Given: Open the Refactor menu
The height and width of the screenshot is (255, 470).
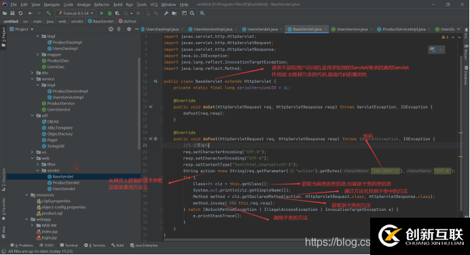Looking at the screenshot, I should pos(102,5).
